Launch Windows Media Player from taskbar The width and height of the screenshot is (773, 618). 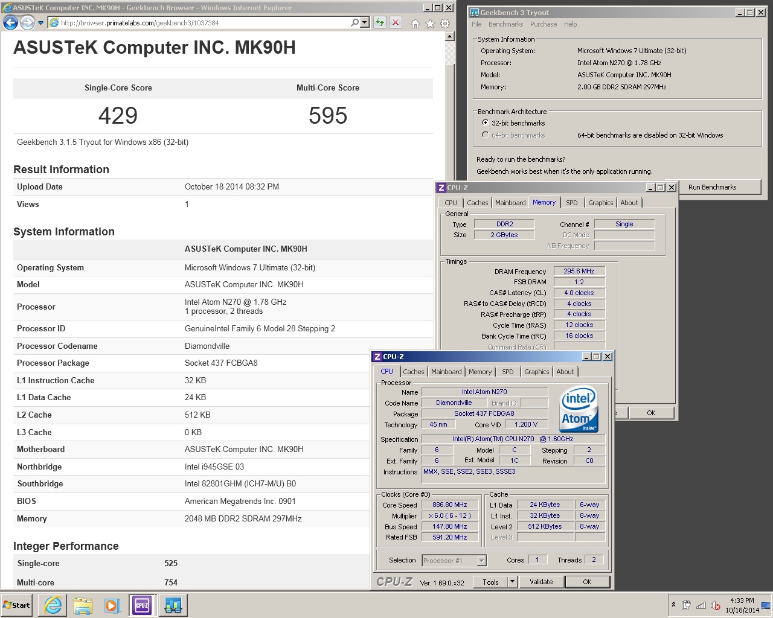click(x=112, y=605)
